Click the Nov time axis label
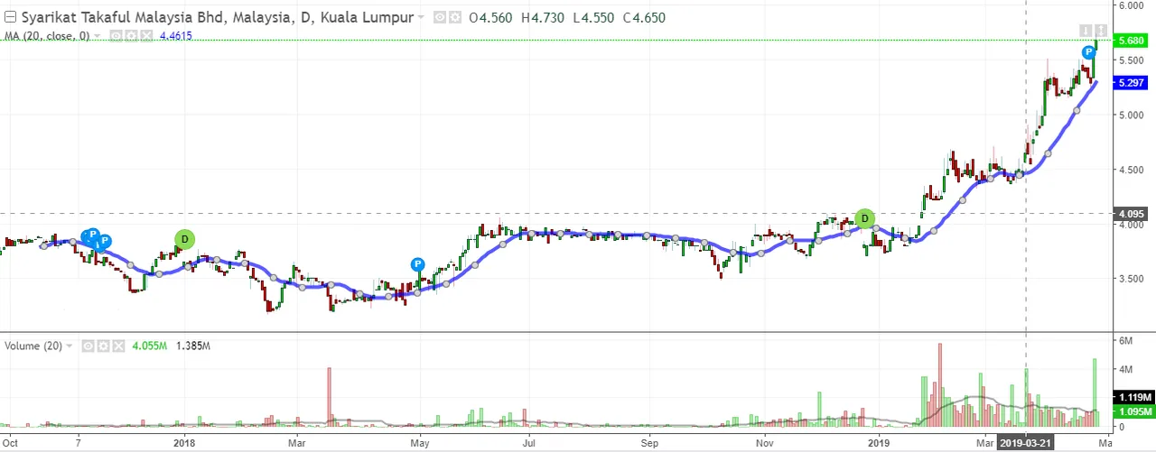This screenshot has width=1156, height=452. point(765,444)
